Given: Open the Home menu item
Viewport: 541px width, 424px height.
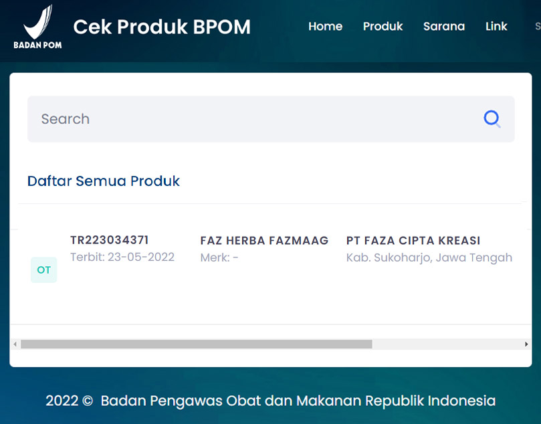Looking at the screenshot, I should pos(325,27).
